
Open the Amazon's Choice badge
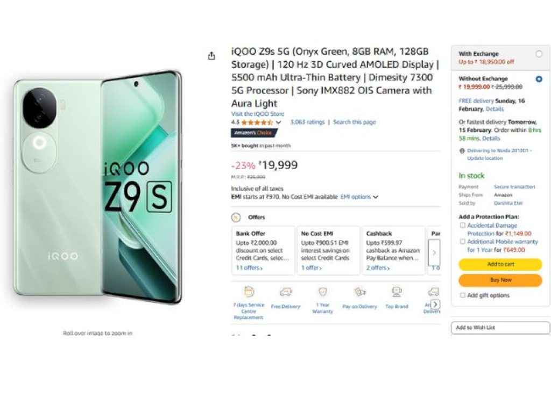253,134
